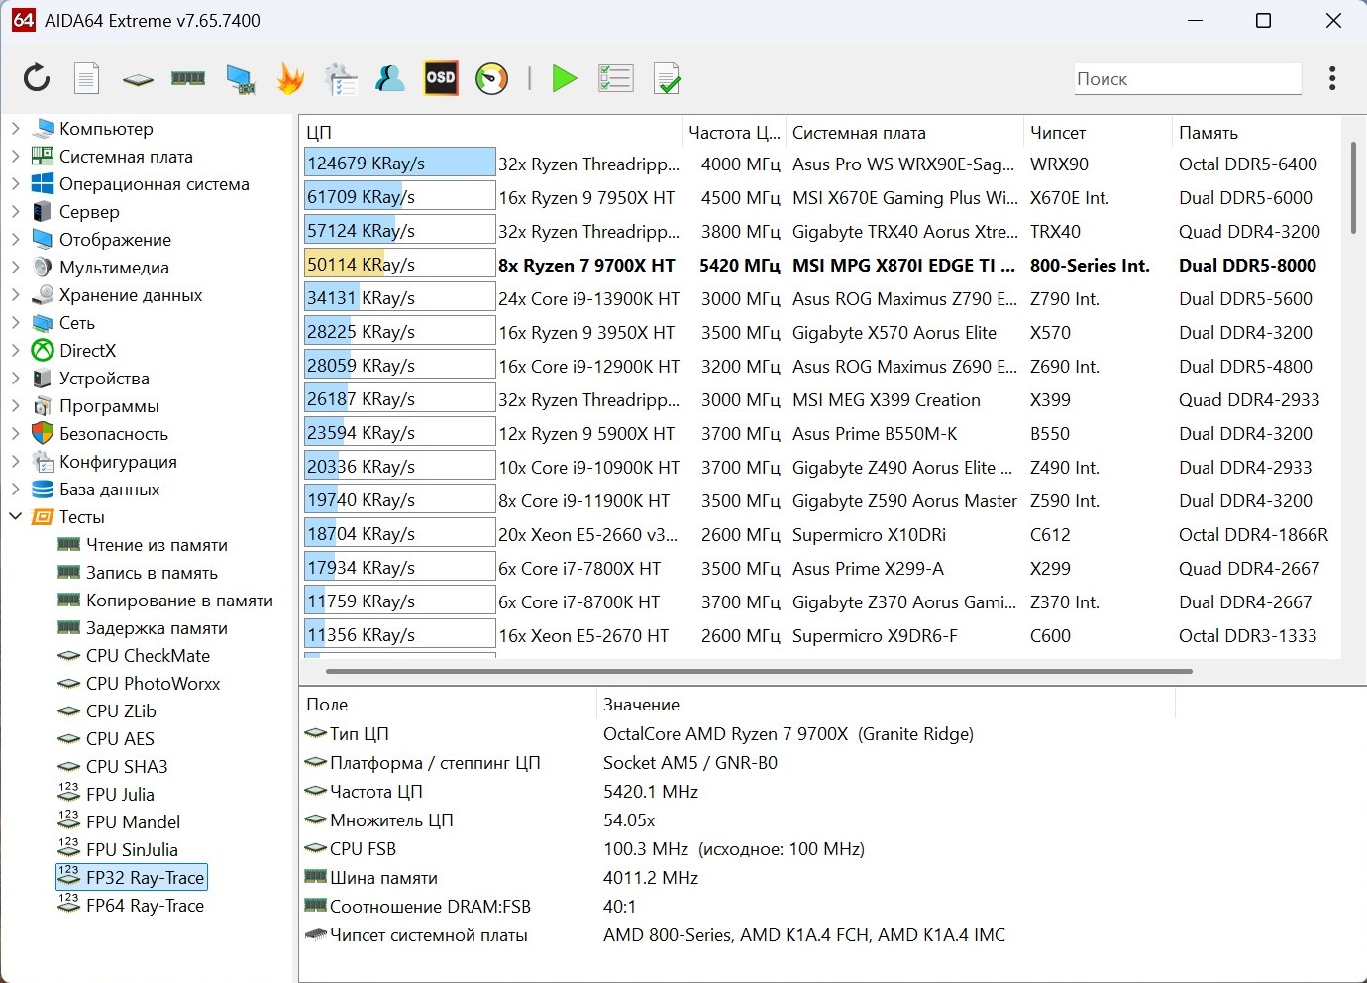Click the refresh arrow toolbar icon
Image resolution: width=1367 pixels, height=983 pixels.
click(x=37, y=78)
